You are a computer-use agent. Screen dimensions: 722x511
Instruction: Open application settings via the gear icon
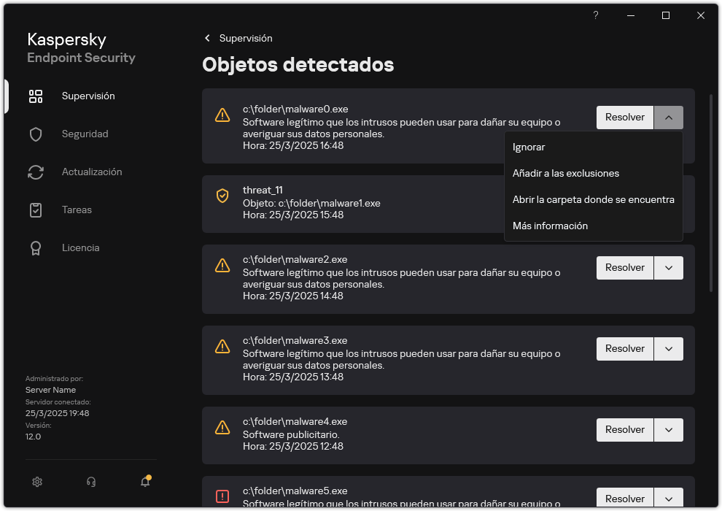[x=37, y=482]
